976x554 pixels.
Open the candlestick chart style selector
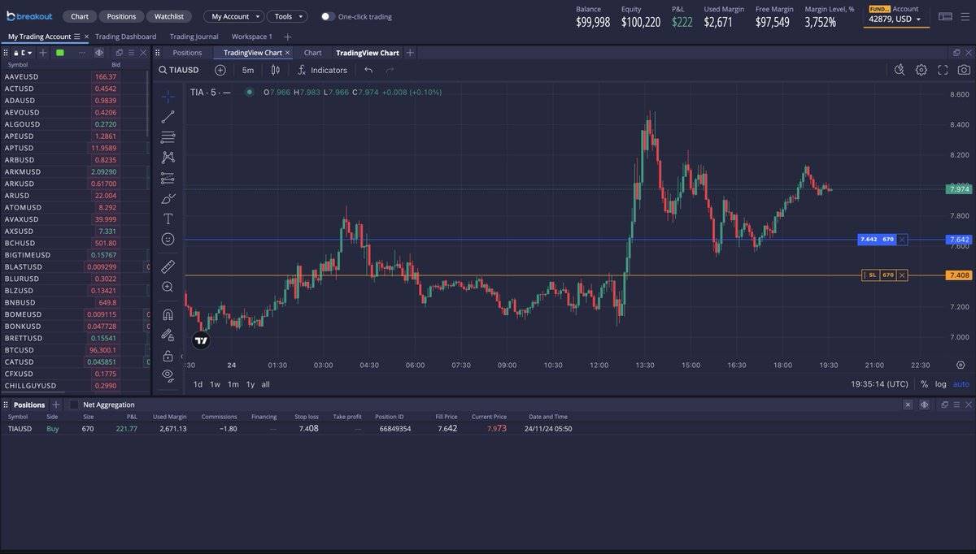tap(275, 70)
